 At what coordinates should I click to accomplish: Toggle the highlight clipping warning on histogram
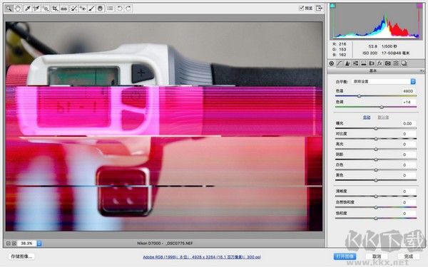point(419,6)
